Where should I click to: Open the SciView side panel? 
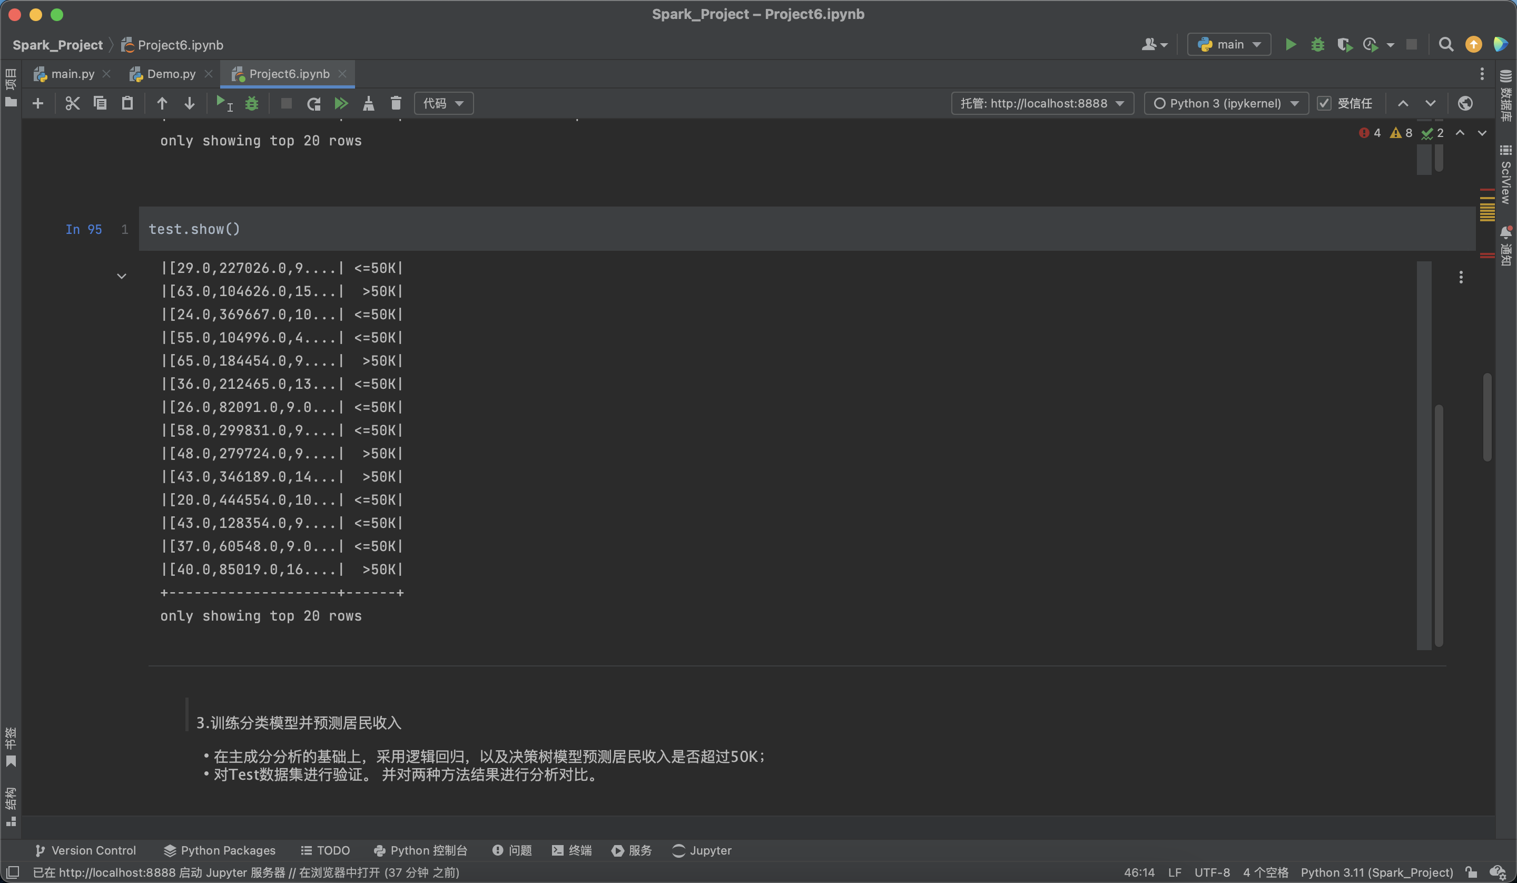1506,176
